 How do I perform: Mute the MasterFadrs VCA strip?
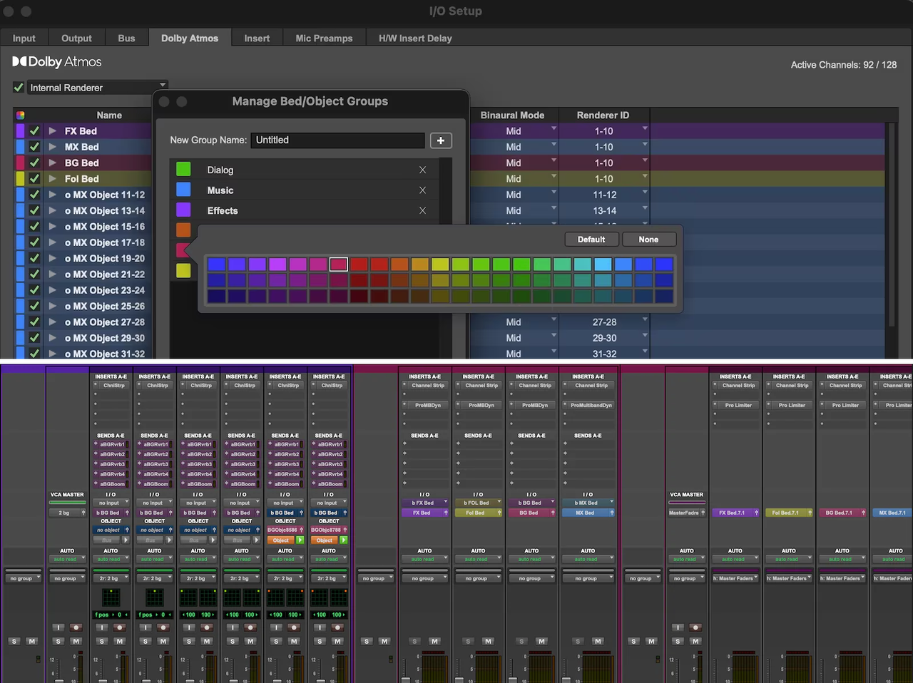[695, 642]
